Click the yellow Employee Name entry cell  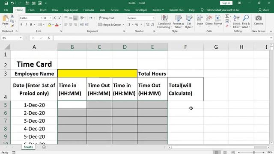(97, 73)
